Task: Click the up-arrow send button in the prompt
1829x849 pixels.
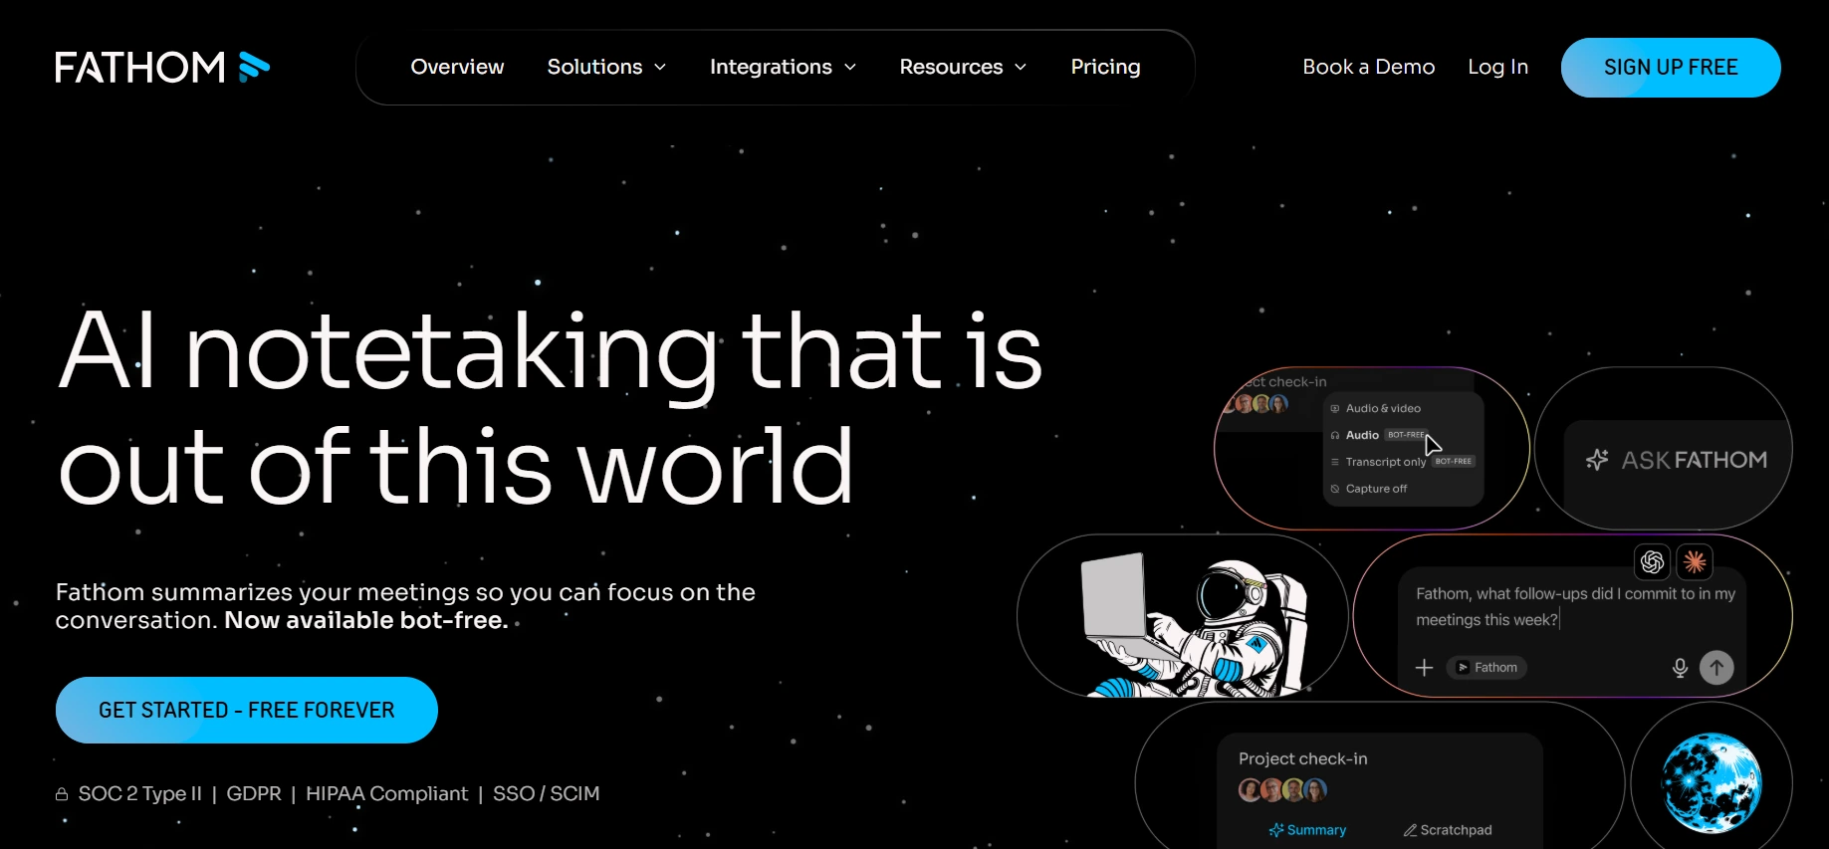Action: pyautogui.click(x=1716, y=667)
